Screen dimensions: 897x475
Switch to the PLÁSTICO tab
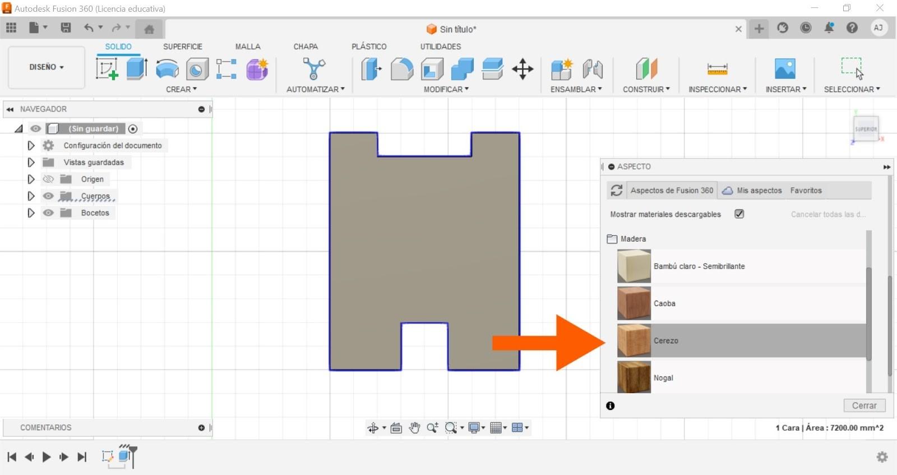(x=369, y=47)
